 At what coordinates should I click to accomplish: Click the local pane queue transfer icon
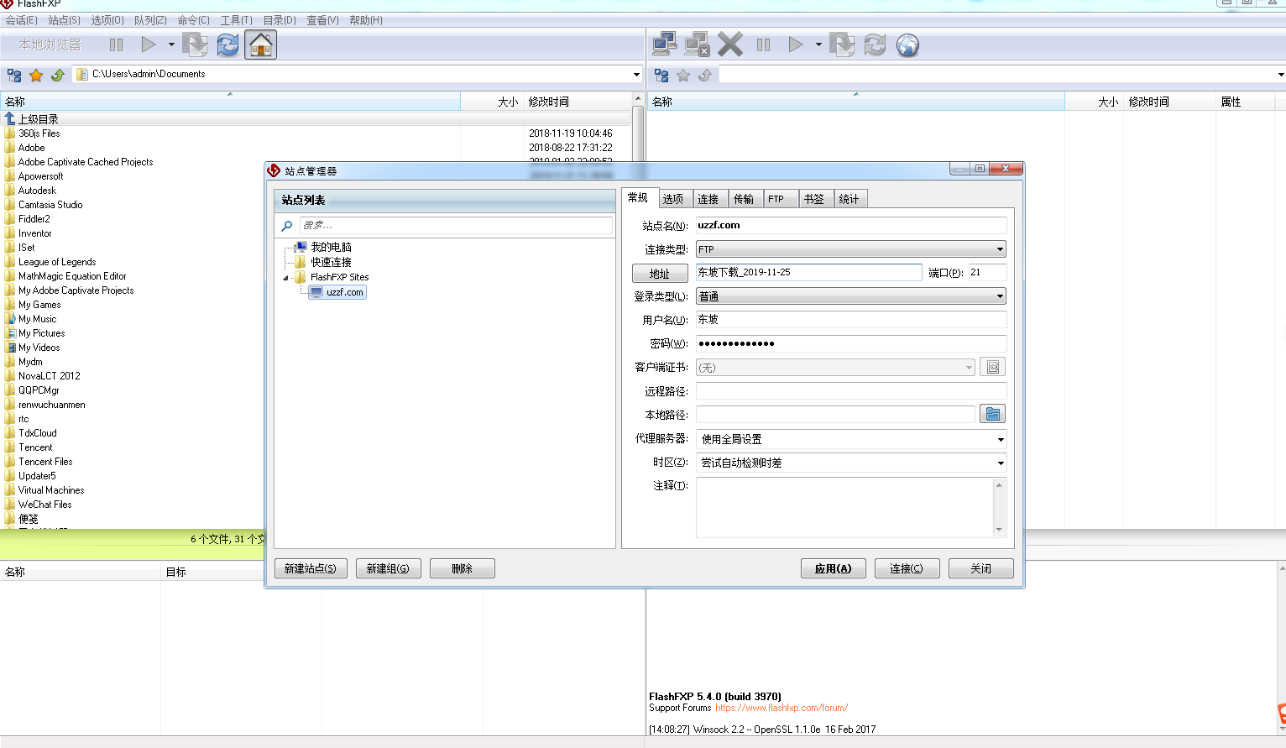pyautogui.click(x=195, y=44)
